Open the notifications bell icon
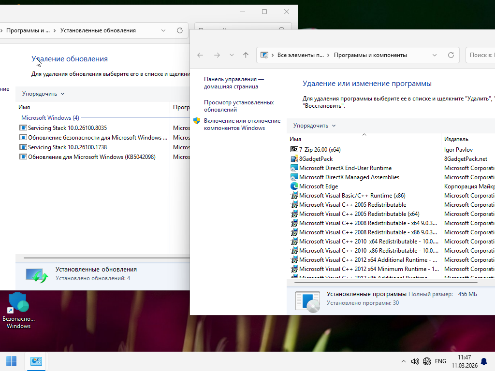 coord(483,361)
